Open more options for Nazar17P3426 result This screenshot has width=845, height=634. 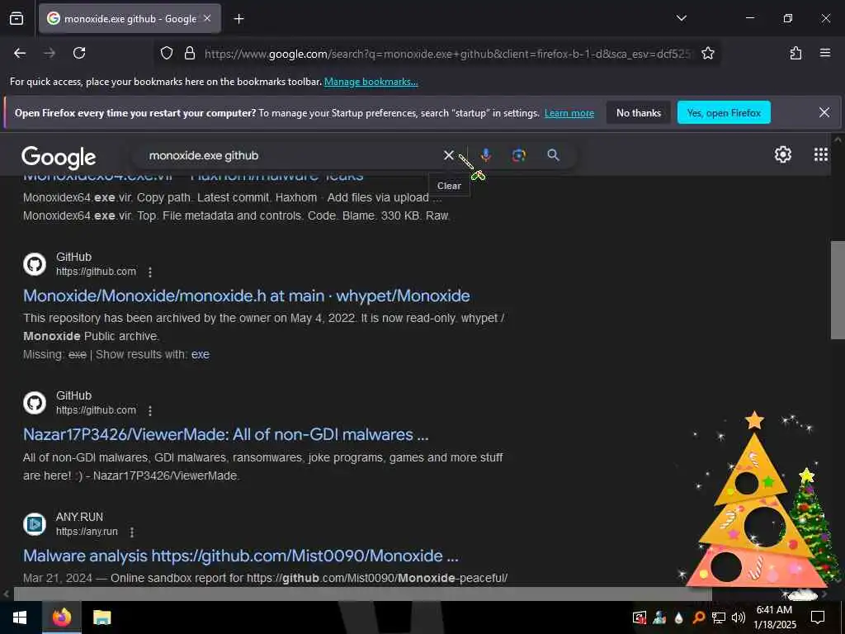[x=150, y=411]
